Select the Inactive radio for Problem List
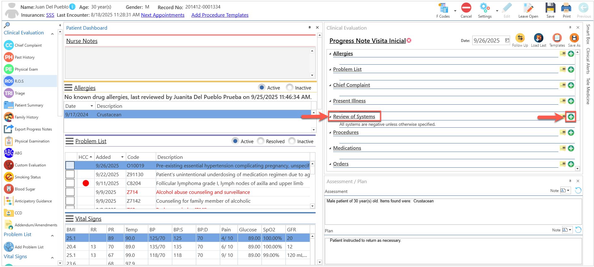This screenshot has width=594, height=267. (x=292, y=141)
